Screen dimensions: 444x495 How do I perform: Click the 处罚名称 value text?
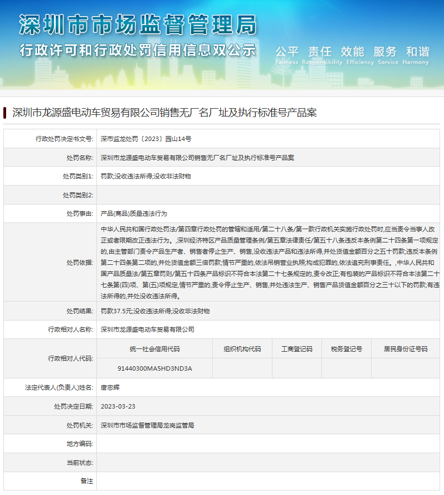pyautogui.click(x=197, y=157)
